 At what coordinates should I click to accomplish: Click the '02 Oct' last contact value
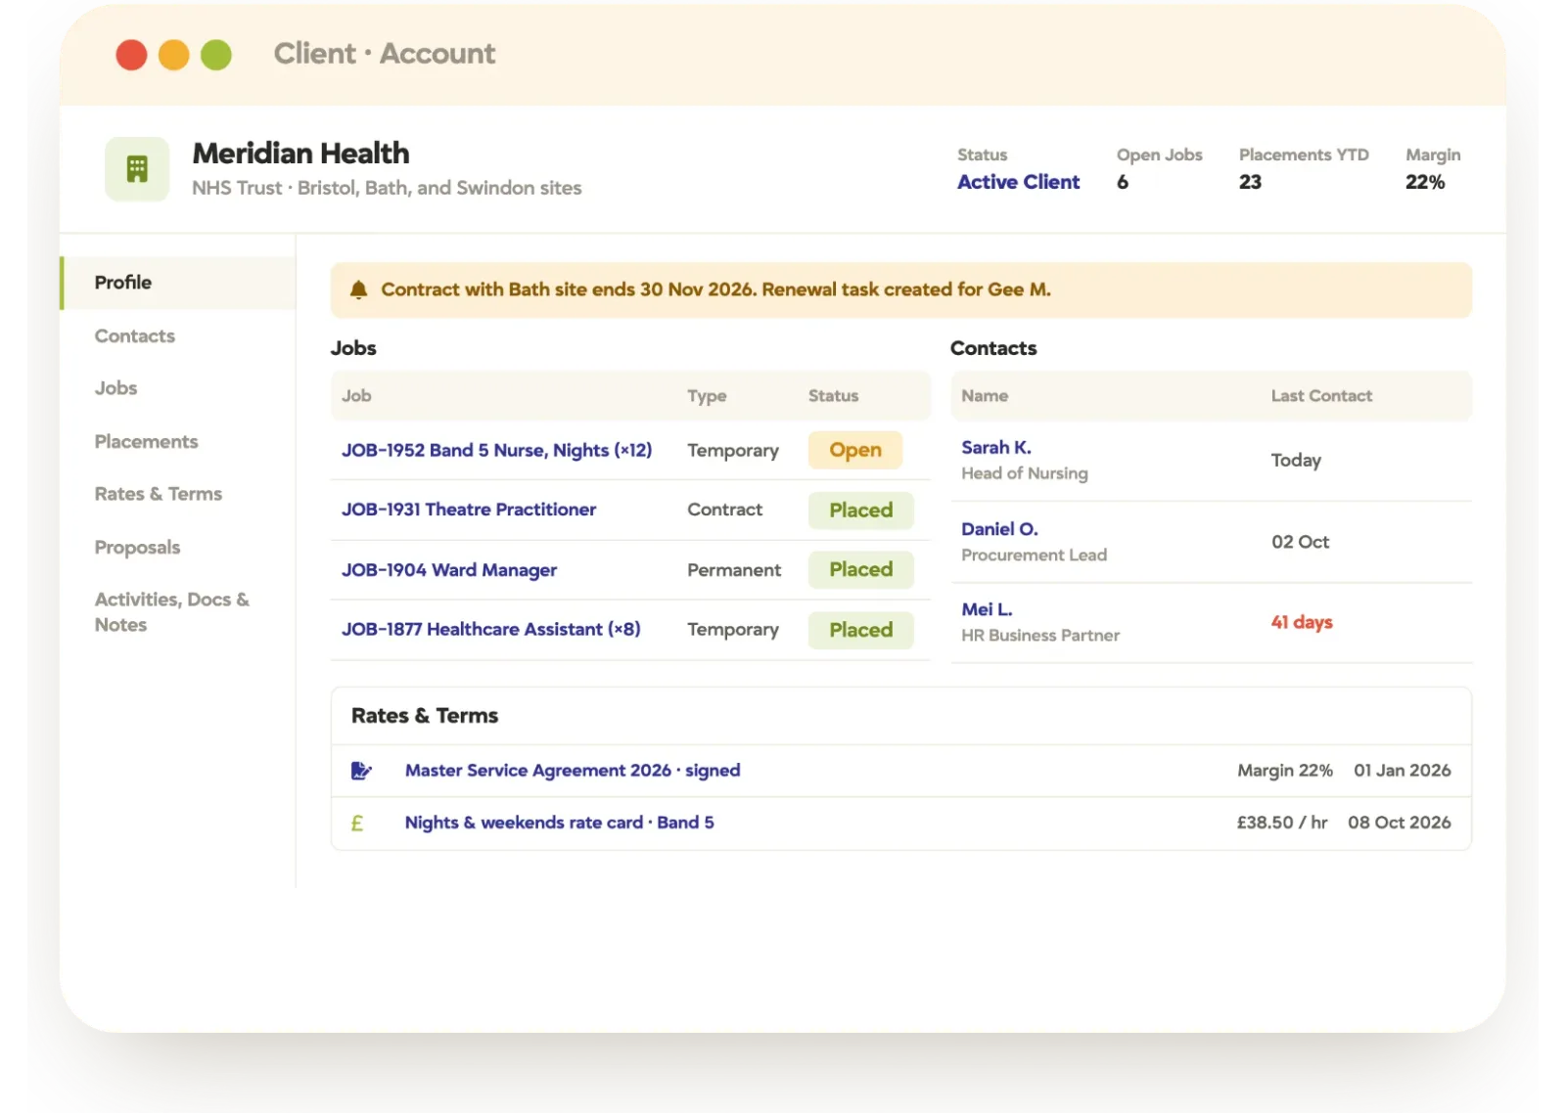point(1300,542)
